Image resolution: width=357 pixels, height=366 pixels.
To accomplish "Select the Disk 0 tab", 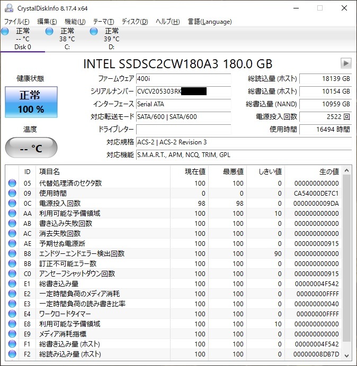I will pos(23,39).
